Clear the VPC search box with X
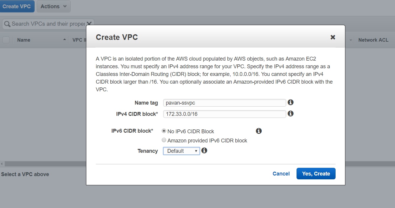The width and height of the screenshot is (395, 208). 89,23
